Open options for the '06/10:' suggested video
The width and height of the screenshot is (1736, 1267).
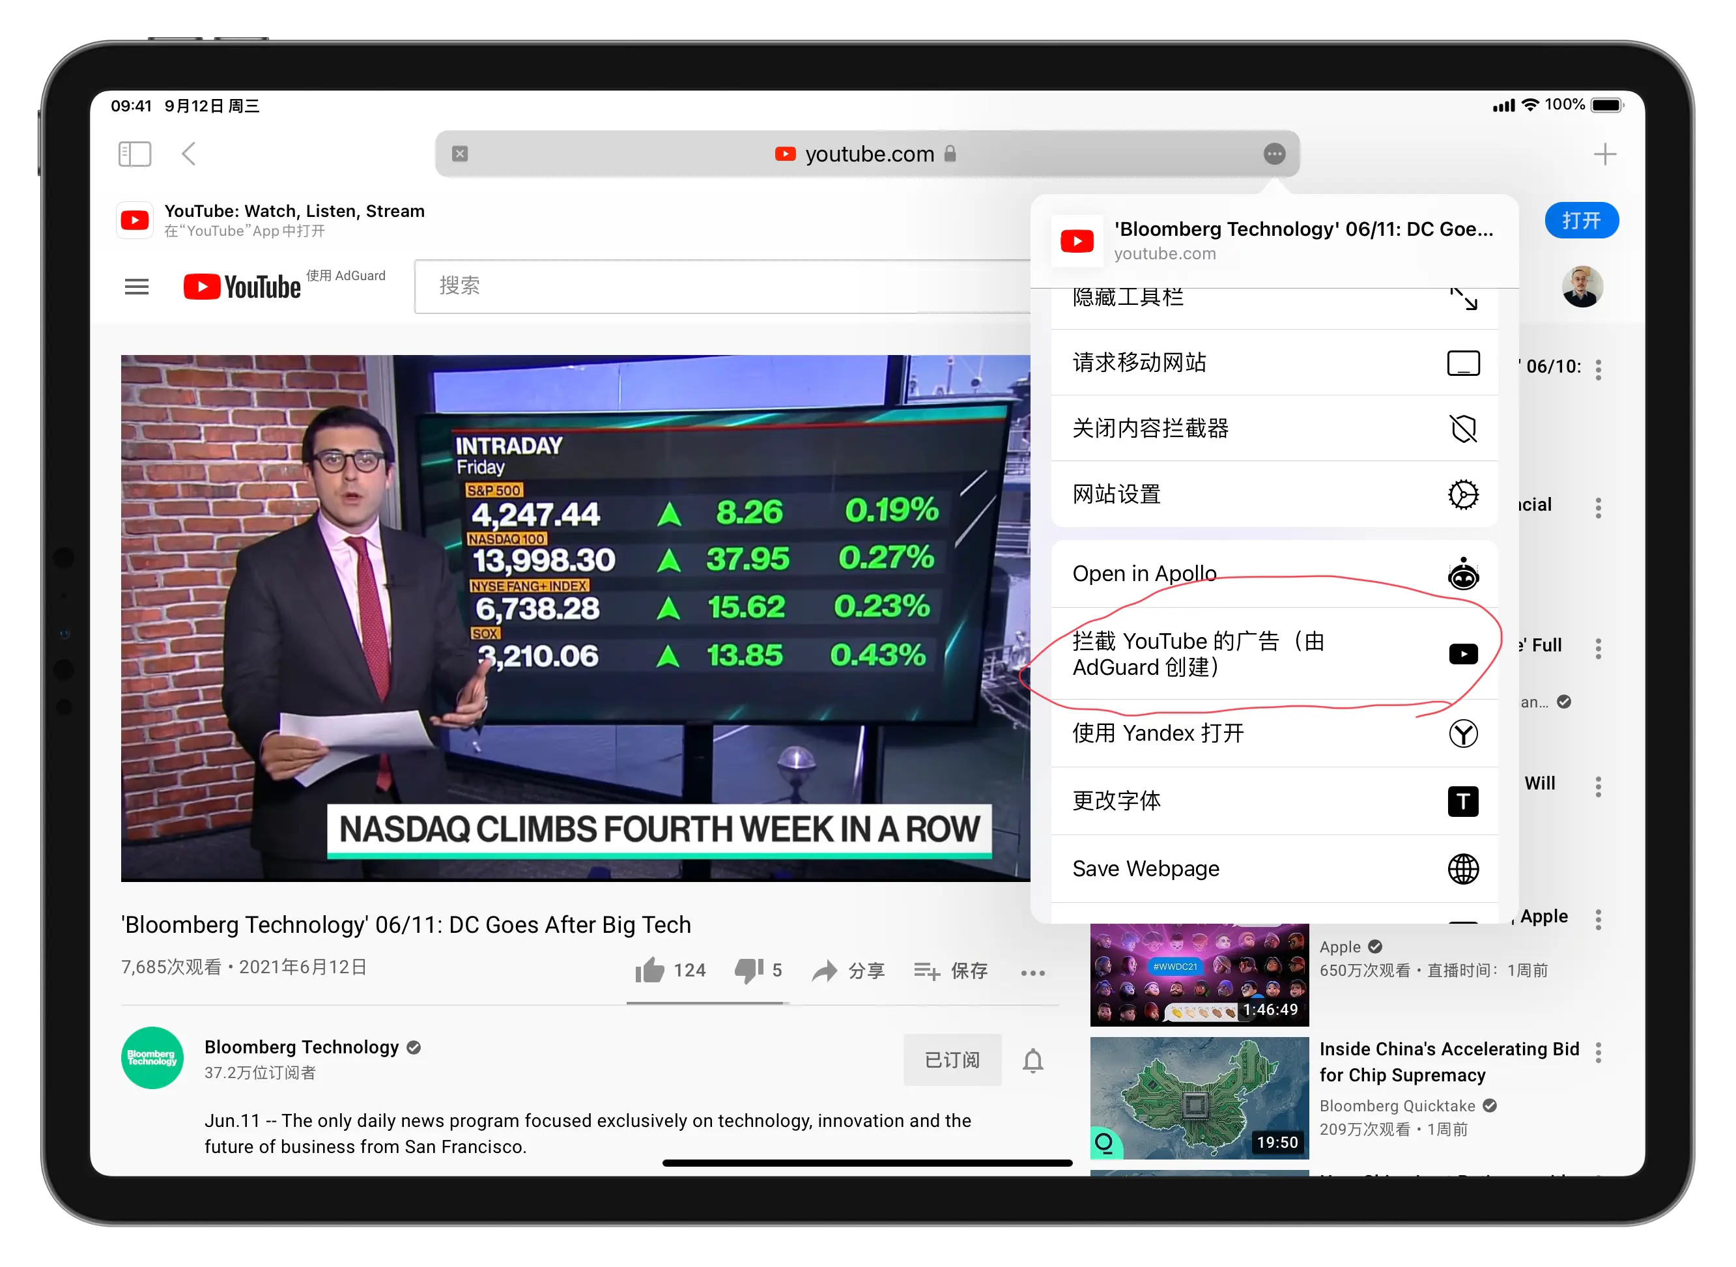[x=1598, y=369]
